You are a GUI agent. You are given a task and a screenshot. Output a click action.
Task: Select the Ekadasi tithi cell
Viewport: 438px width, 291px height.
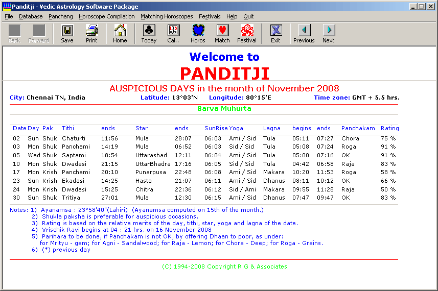click(73, 181)
